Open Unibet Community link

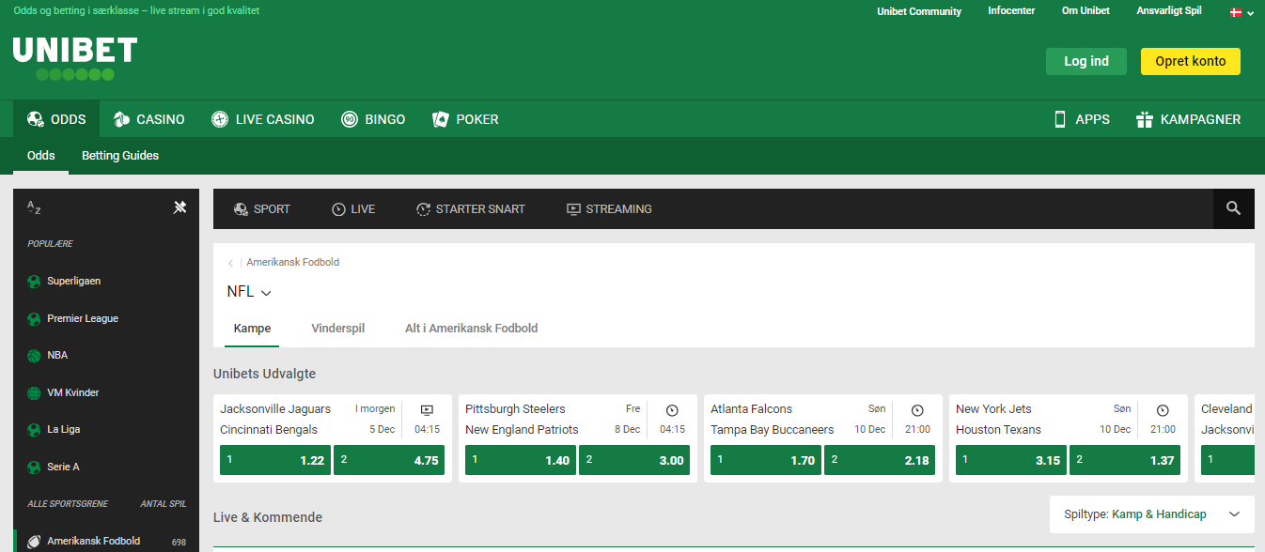pyautogui.click(x=919, y=11)
